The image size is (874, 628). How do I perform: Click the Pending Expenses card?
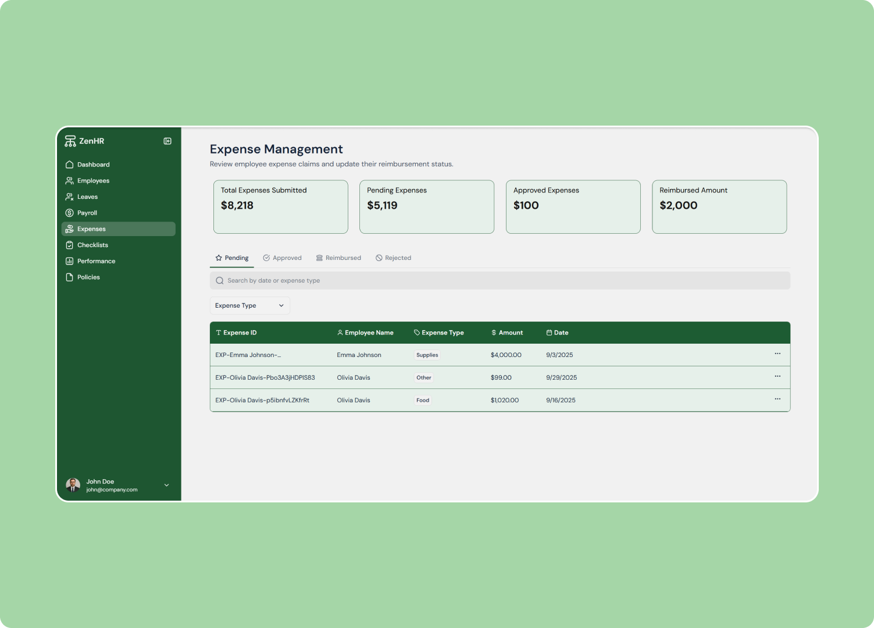[x=427, y=207]
